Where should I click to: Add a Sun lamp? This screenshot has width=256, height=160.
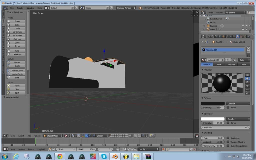(x=16, y=89)
